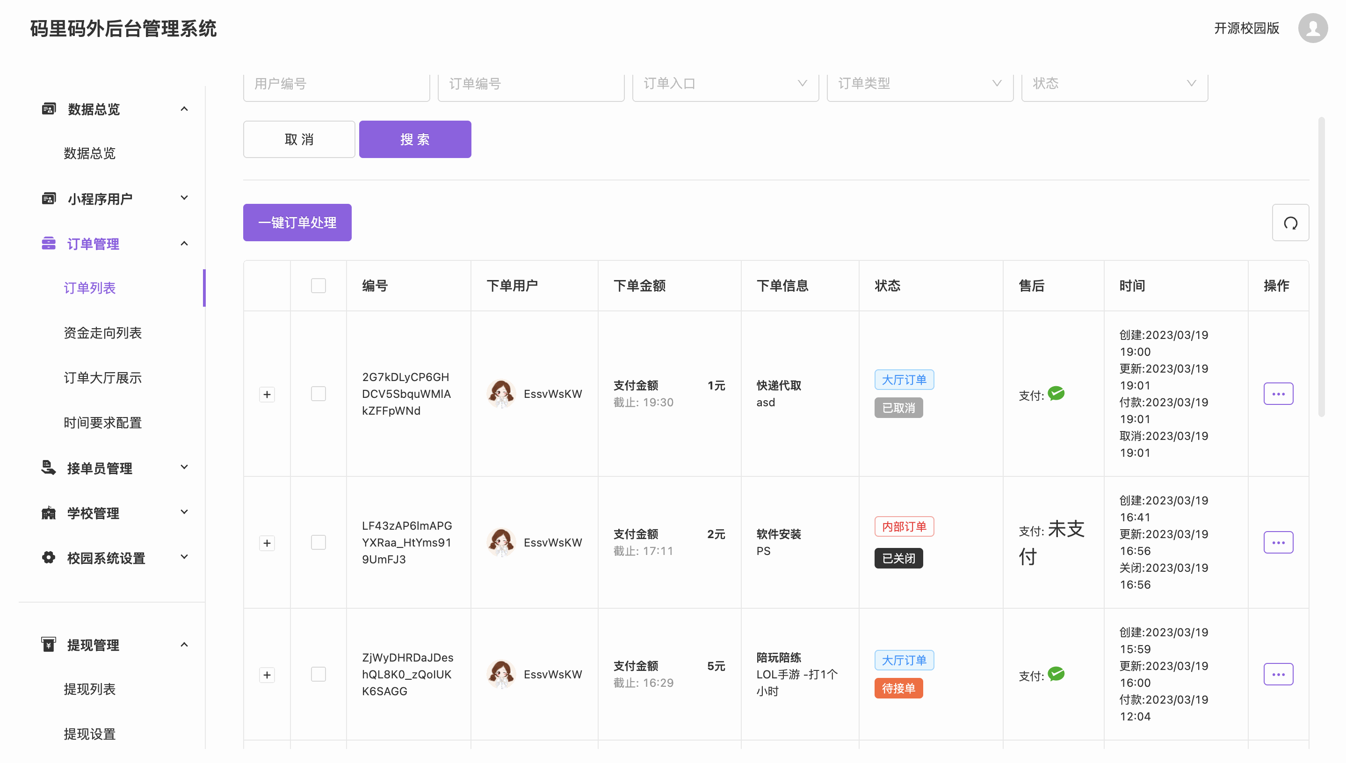Go to 订单大厅展示 in the sidebar
Image resolution: width=1346 pixels, height=763 pixels.
click(103, 378)
